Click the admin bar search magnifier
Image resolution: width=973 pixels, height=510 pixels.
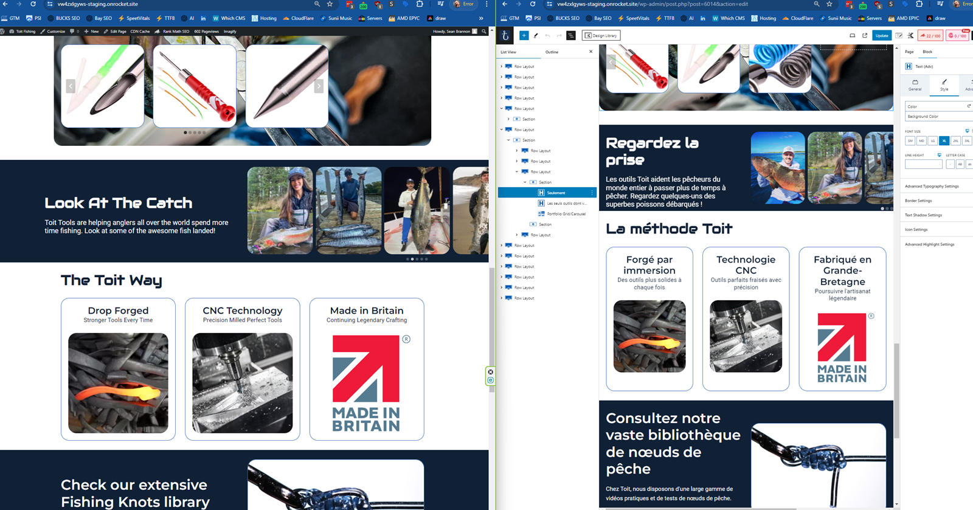pyautogui.click(x=484, y=31)
